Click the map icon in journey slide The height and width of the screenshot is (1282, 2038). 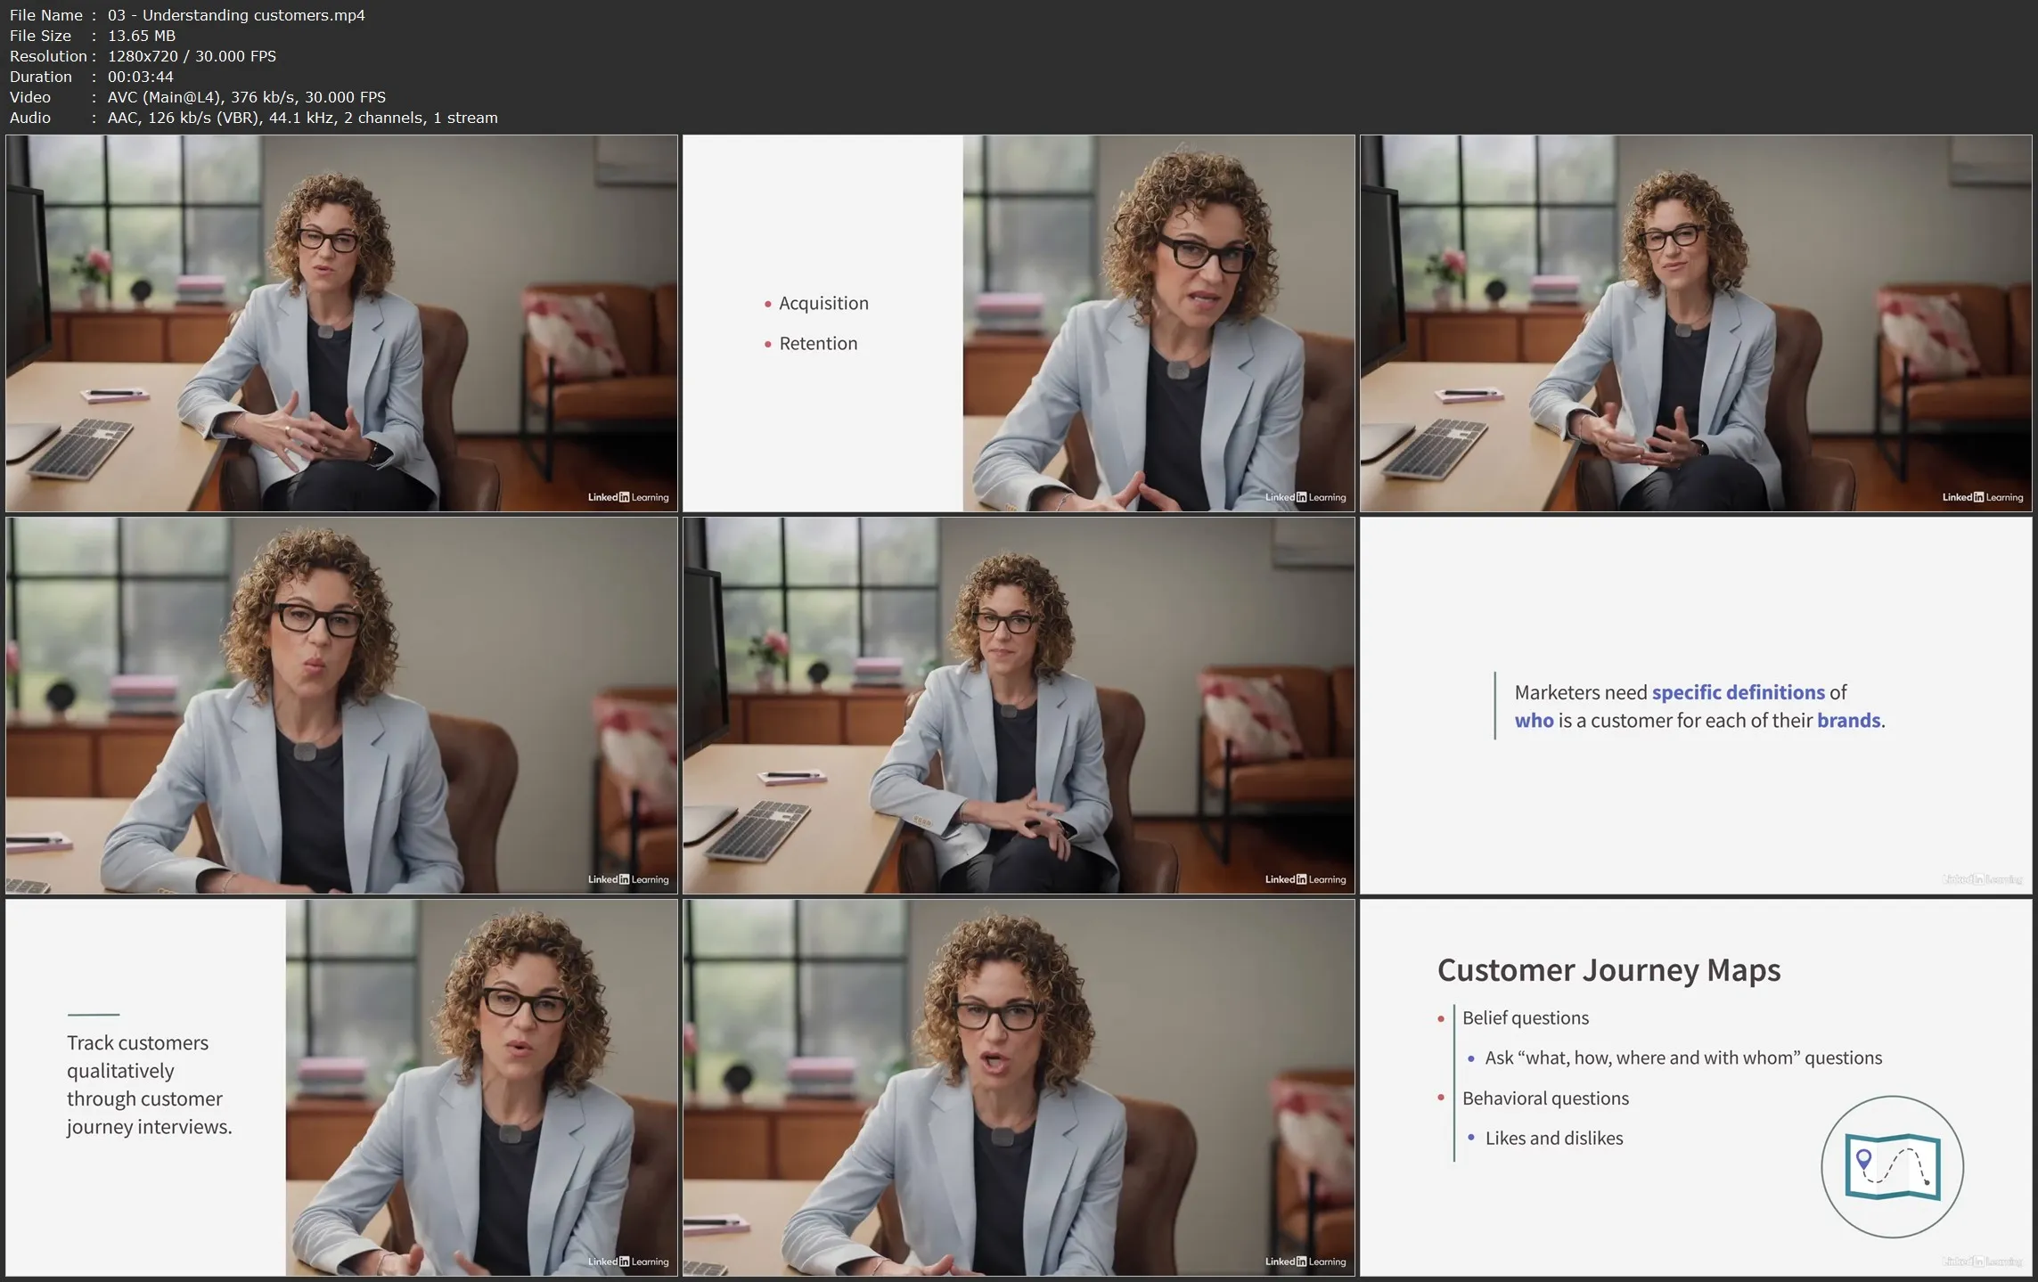(1892, 1166)
